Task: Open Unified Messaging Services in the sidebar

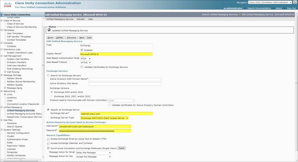Action: [x=21, y=111]
